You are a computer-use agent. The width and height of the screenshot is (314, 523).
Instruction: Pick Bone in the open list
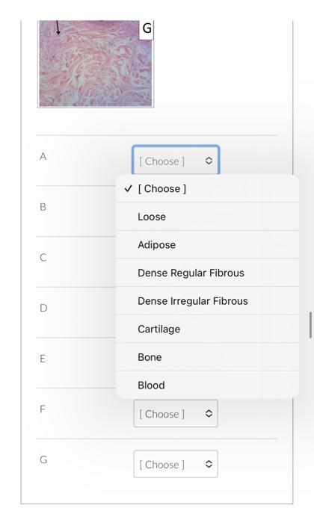(207, 357)
